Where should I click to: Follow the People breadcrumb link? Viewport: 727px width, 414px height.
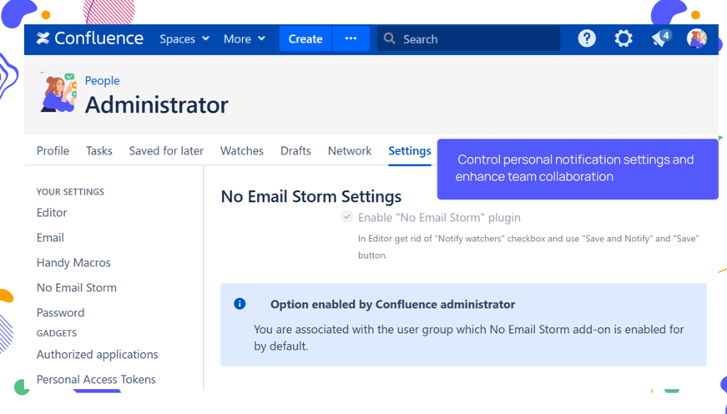[x=102, y=80]
